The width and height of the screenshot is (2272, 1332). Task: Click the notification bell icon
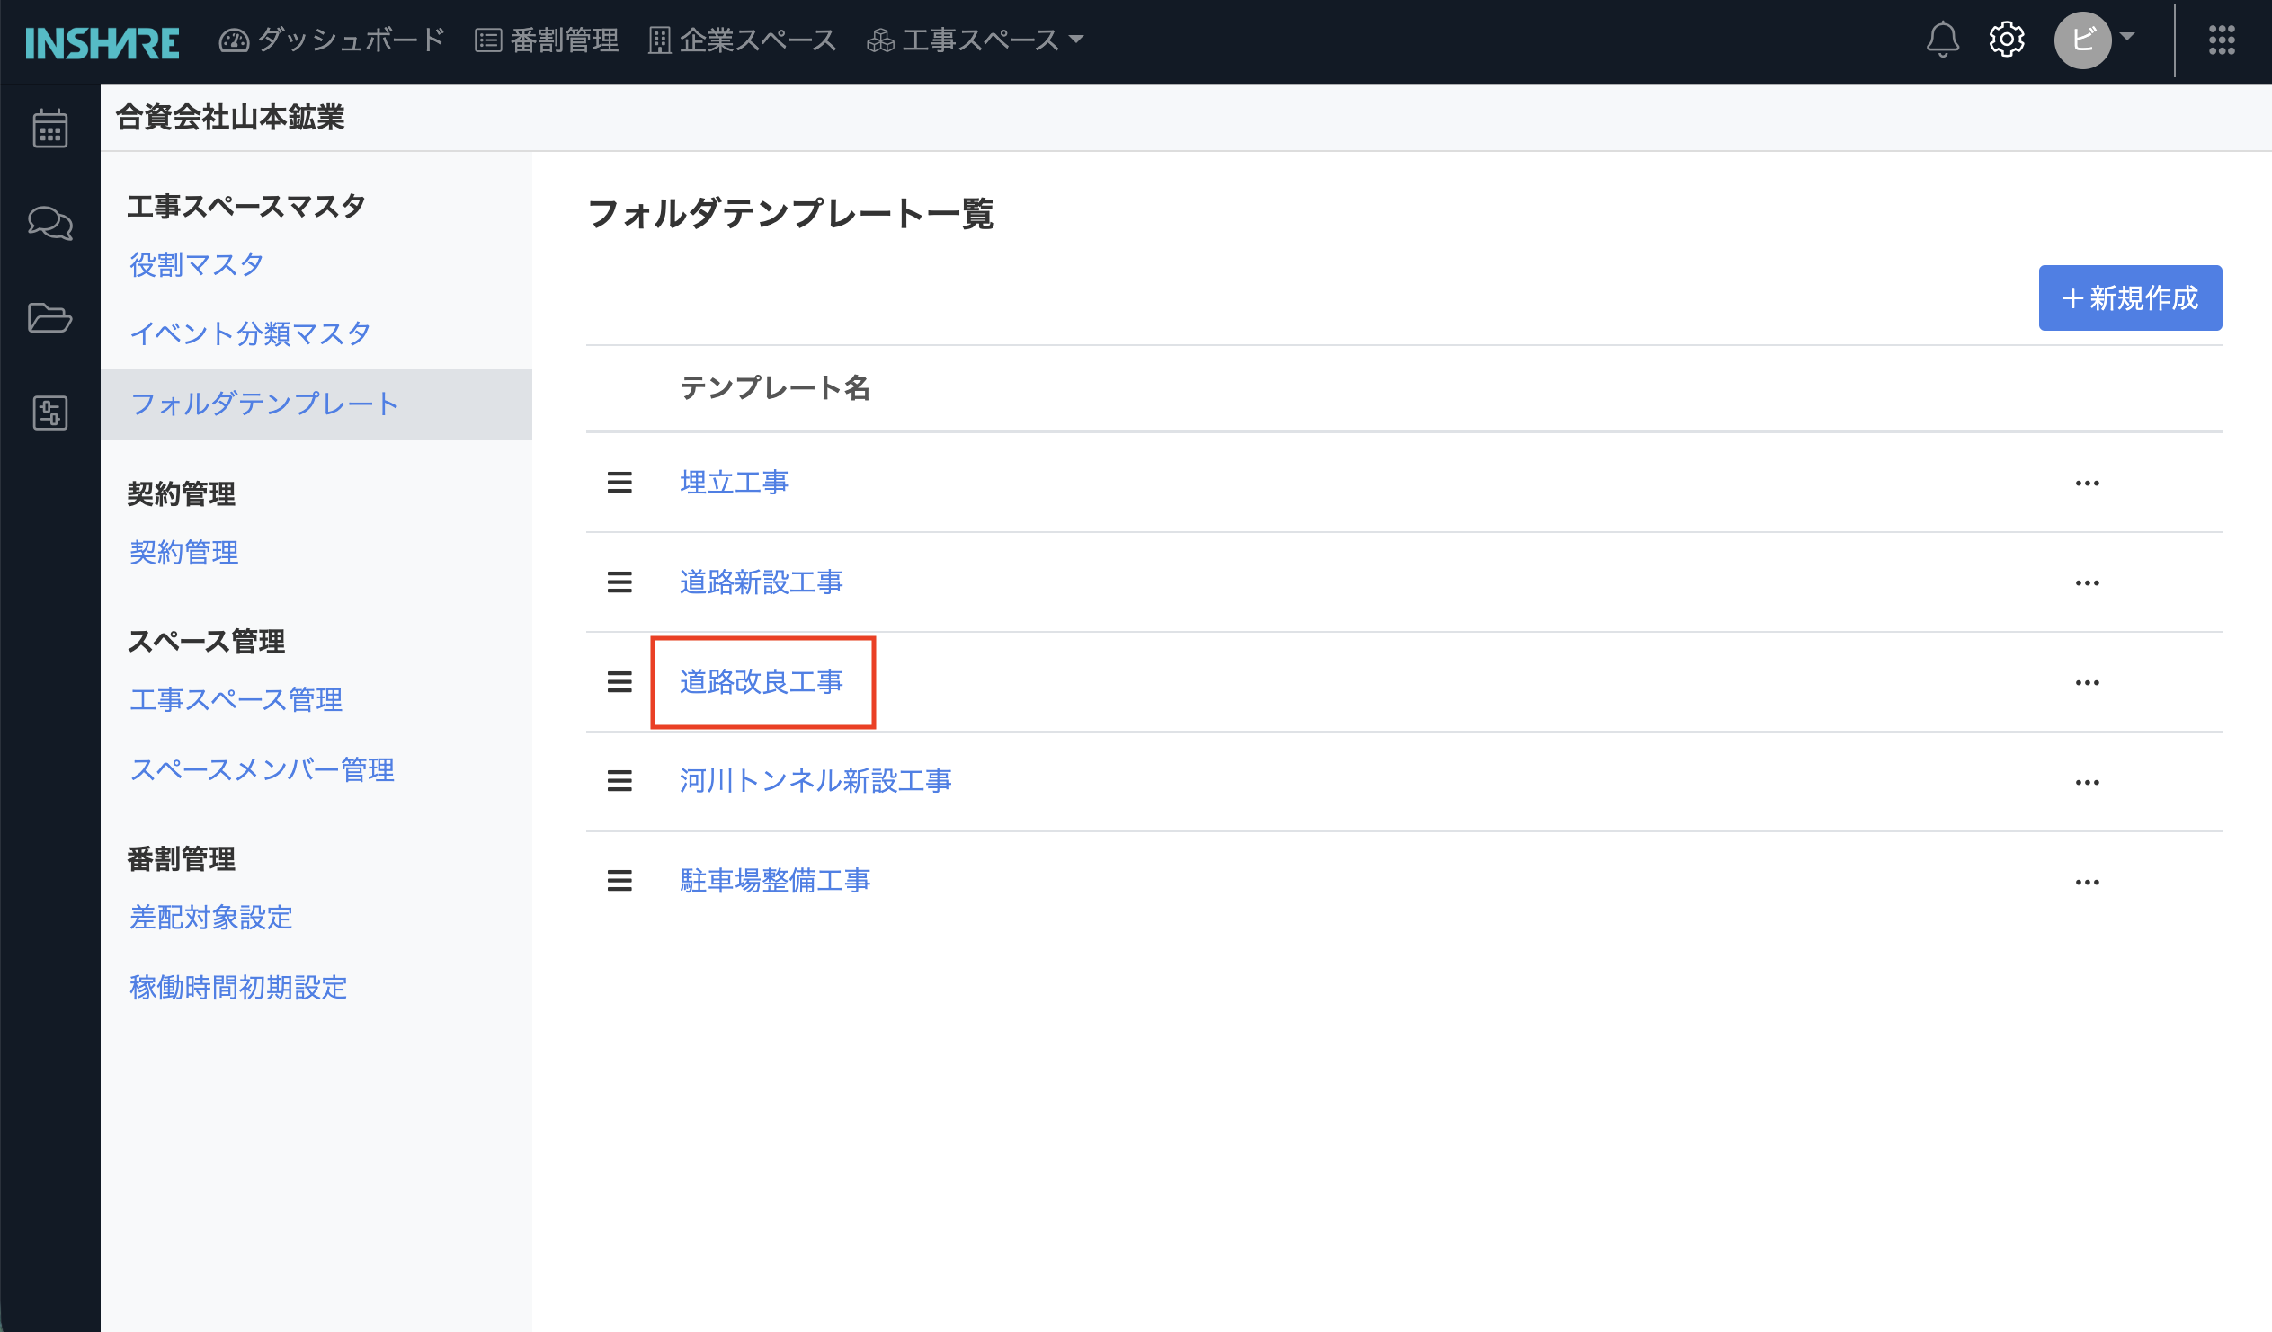(x=1942, y=40)
